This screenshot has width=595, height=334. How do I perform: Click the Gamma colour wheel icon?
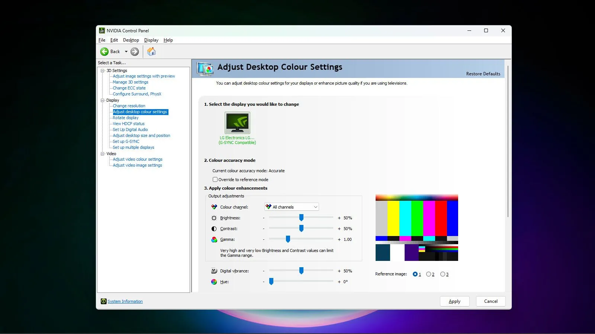pos(214,239)
